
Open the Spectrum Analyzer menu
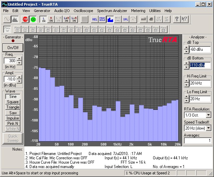[x=112, y=11]
